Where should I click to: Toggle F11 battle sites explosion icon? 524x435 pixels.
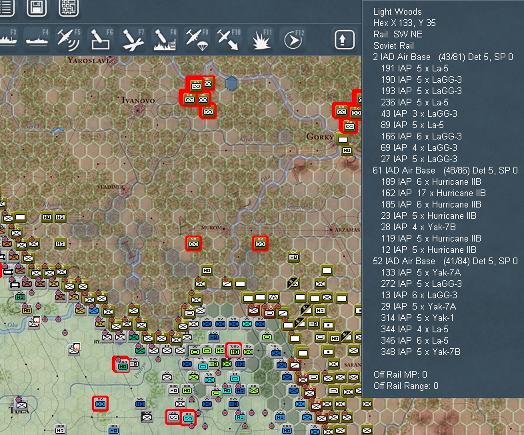261,39
